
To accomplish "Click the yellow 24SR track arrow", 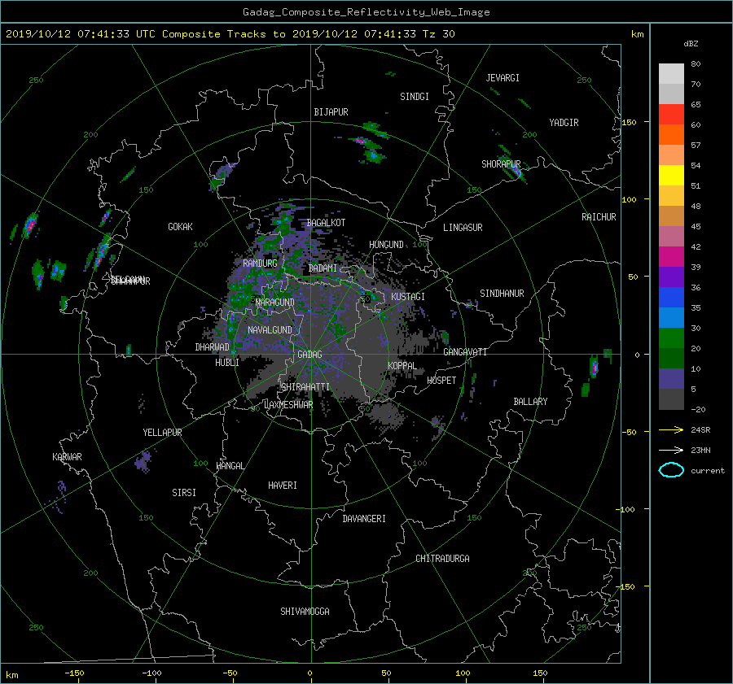I will (x=671, y=430).
